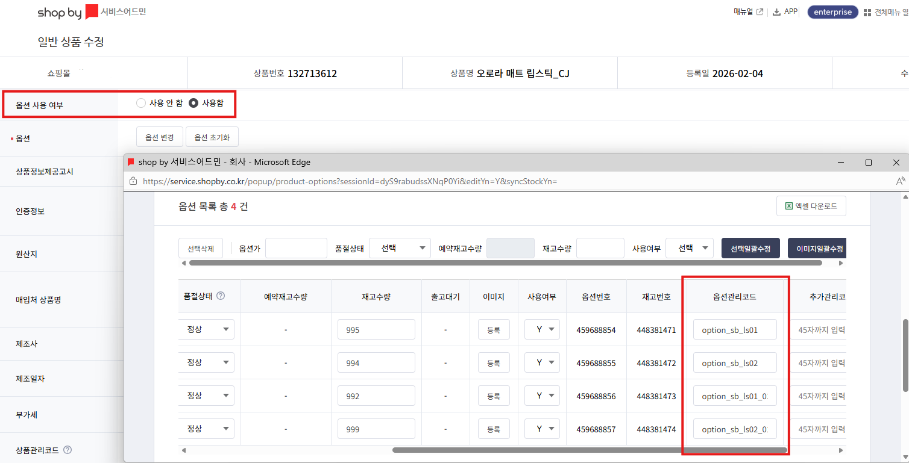Click the 상품번호 value 132713612
Image resolution: width=909 pixels, height=463 pixels.
pyautogui.click(x=312, y=73)
